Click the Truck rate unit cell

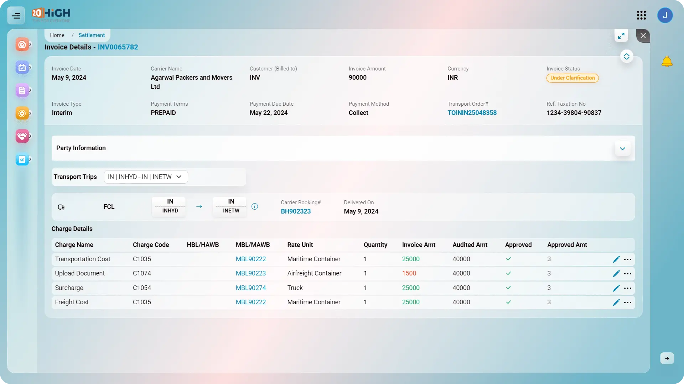295,288
